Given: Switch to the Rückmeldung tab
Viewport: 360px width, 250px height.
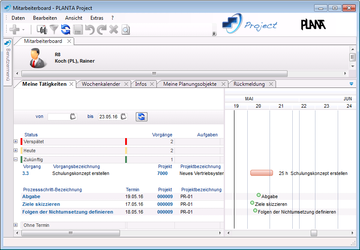Looking at the screenshot, I should coord(249,84).
